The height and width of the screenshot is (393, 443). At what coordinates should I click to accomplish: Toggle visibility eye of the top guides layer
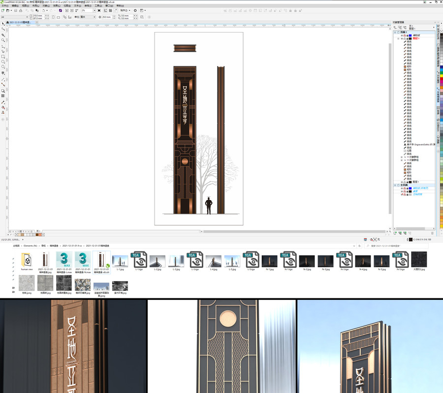tap(402, 36)
